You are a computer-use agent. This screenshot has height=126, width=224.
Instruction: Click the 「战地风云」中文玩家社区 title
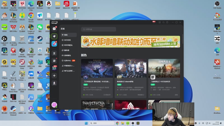point(160,81)
